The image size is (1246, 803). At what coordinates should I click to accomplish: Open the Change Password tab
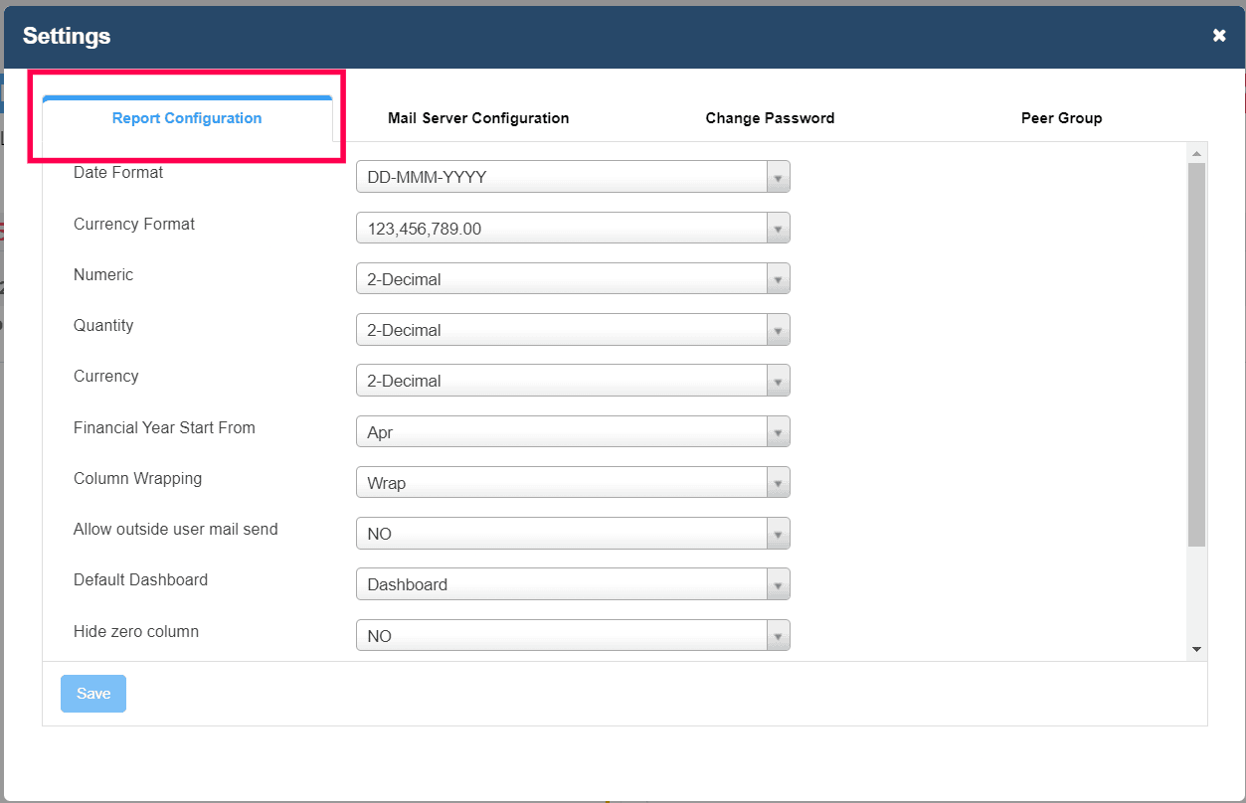coord(770,118)
